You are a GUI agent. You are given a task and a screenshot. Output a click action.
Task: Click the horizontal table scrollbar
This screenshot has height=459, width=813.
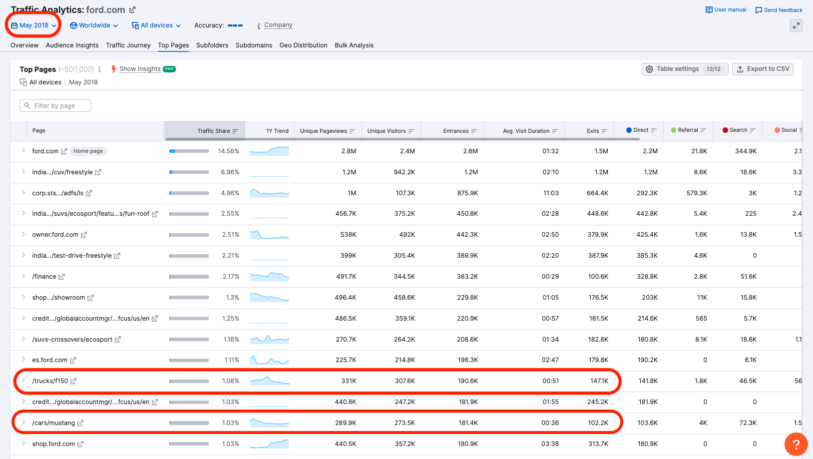403,139
